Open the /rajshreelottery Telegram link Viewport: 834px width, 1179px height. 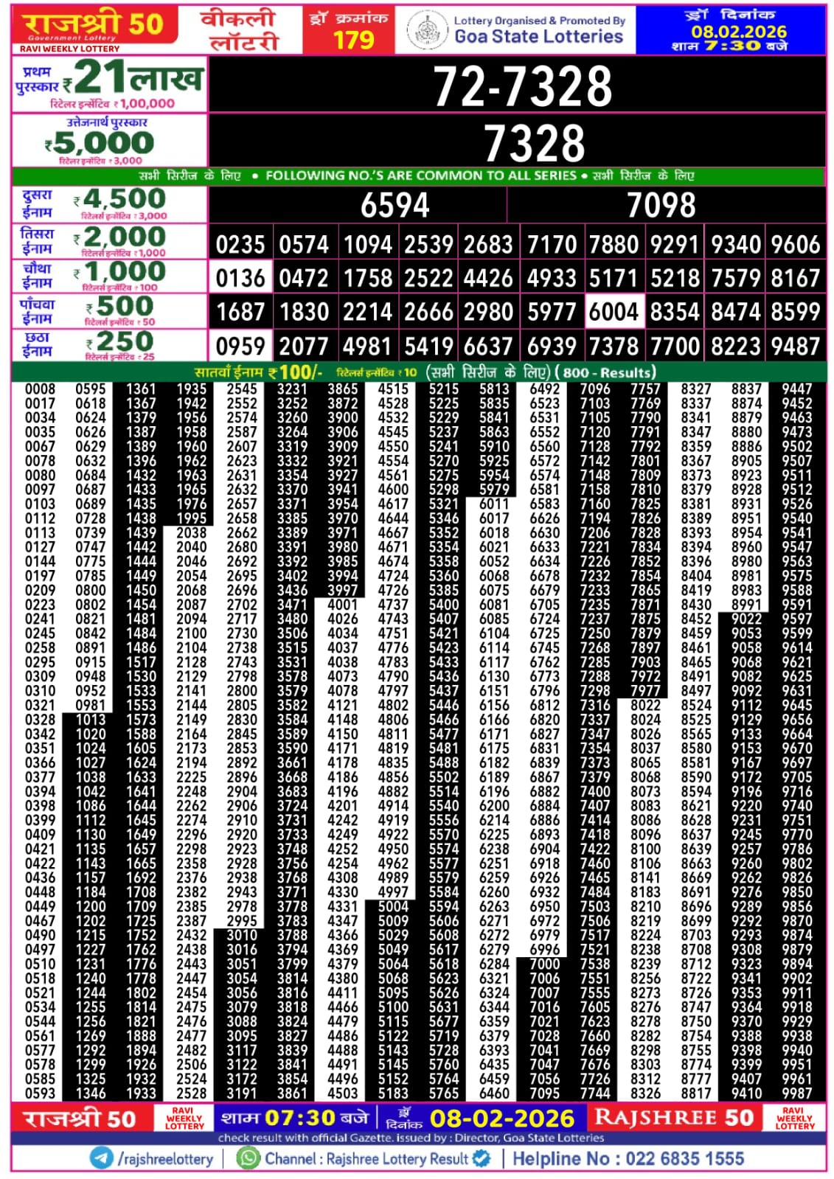click(x=165, y=1158)
